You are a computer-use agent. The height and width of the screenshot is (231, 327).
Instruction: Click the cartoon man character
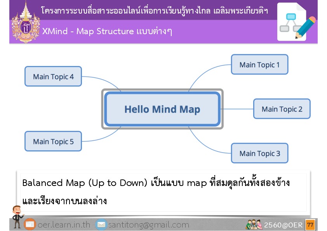(17, 216)
